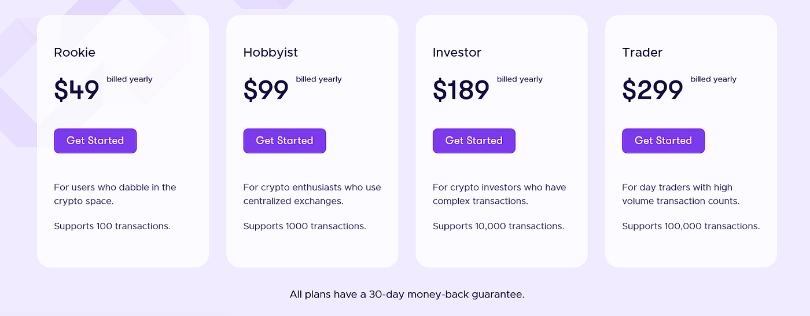Click the $99 price
810x316 pixels.
pyautogui.click(x=266, y=90)
